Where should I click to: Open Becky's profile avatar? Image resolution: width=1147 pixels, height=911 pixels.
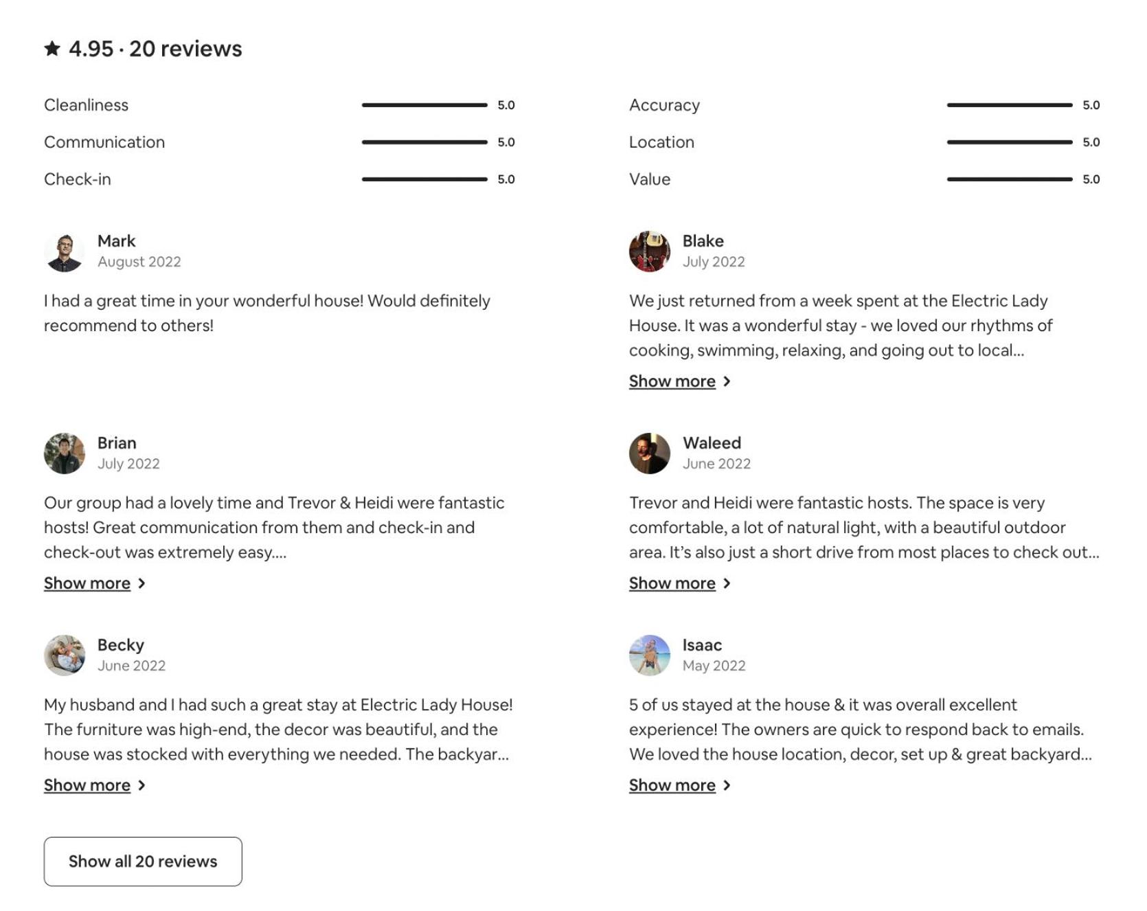65,655
